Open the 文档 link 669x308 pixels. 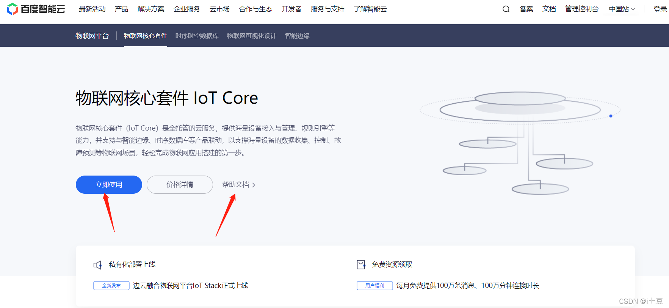tap(549, 9)
